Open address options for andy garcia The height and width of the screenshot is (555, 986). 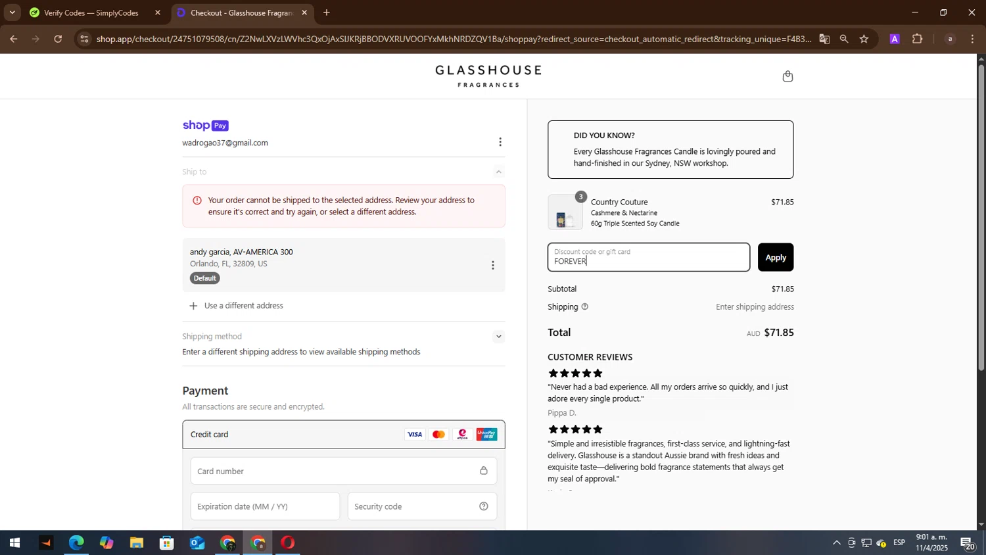pyautogui.click(x=493, y=265)
